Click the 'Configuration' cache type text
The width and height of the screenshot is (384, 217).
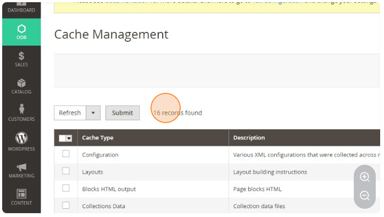[x=100, y=155]
